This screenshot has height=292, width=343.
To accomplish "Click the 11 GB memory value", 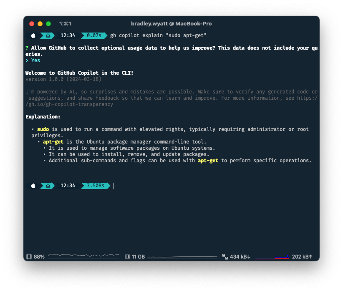I will (138, 257).
